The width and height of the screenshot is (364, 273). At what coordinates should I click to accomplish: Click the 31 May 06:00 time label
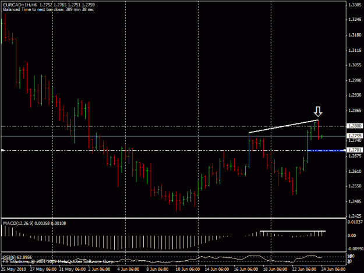tap(72, 269)
